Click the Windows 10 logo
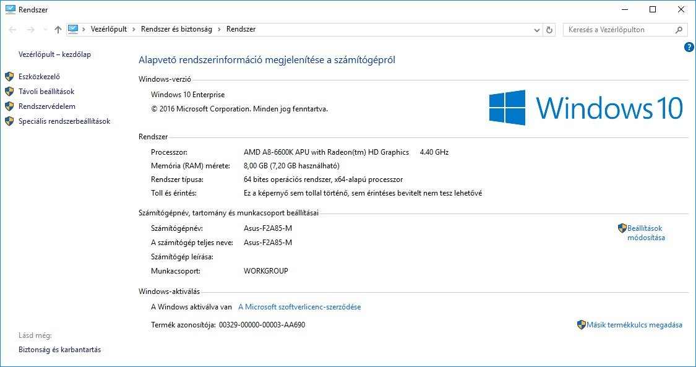This screenshot has width=696, height=367. [x=585, y=108]
